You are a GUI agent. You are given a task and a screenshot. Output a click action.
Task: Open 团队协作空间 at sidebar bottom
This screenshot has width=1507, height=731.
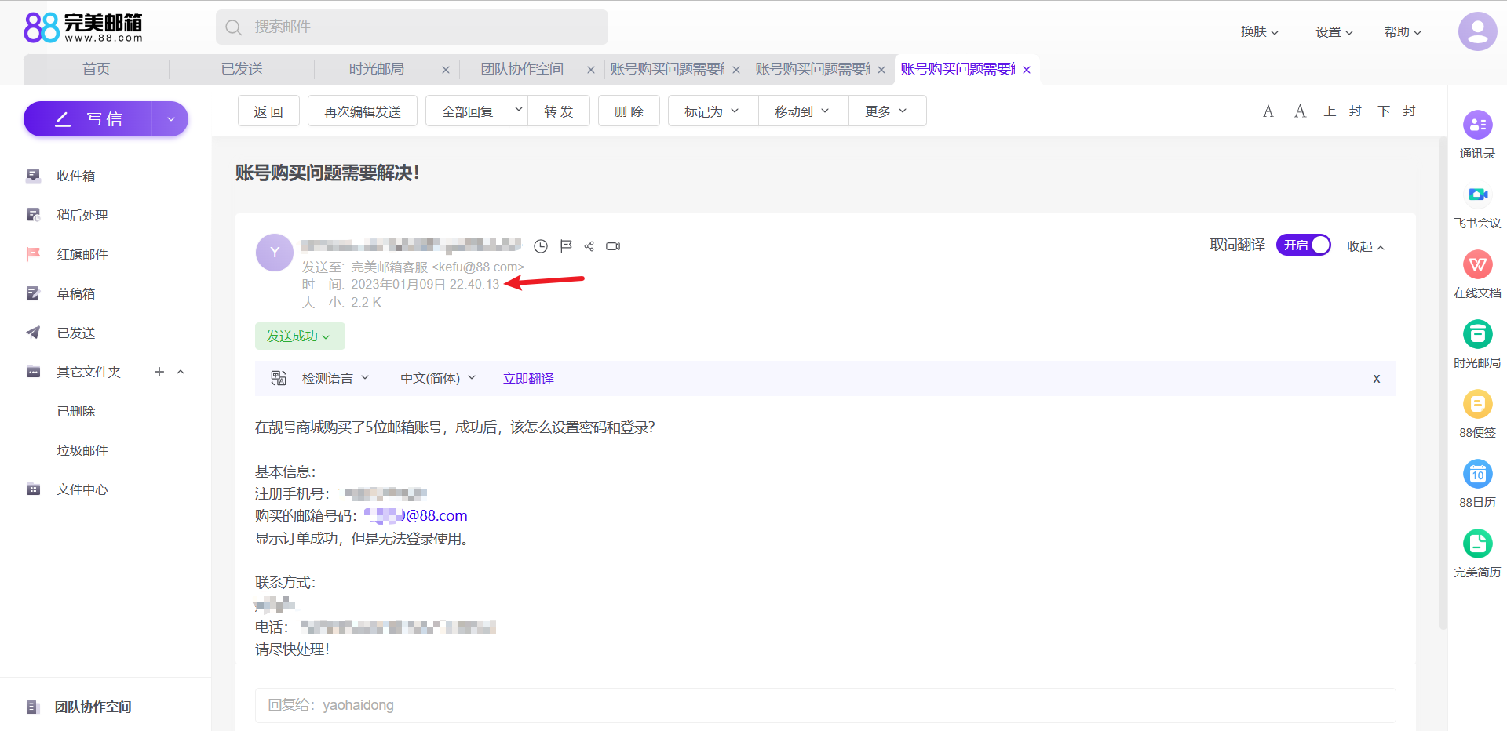coord(93,707)
